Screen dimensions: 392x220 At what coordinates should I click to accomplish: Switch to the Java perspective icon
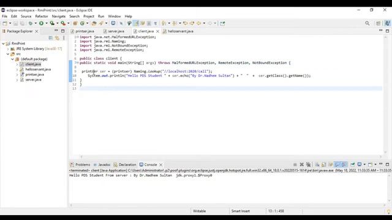point(387,23)
